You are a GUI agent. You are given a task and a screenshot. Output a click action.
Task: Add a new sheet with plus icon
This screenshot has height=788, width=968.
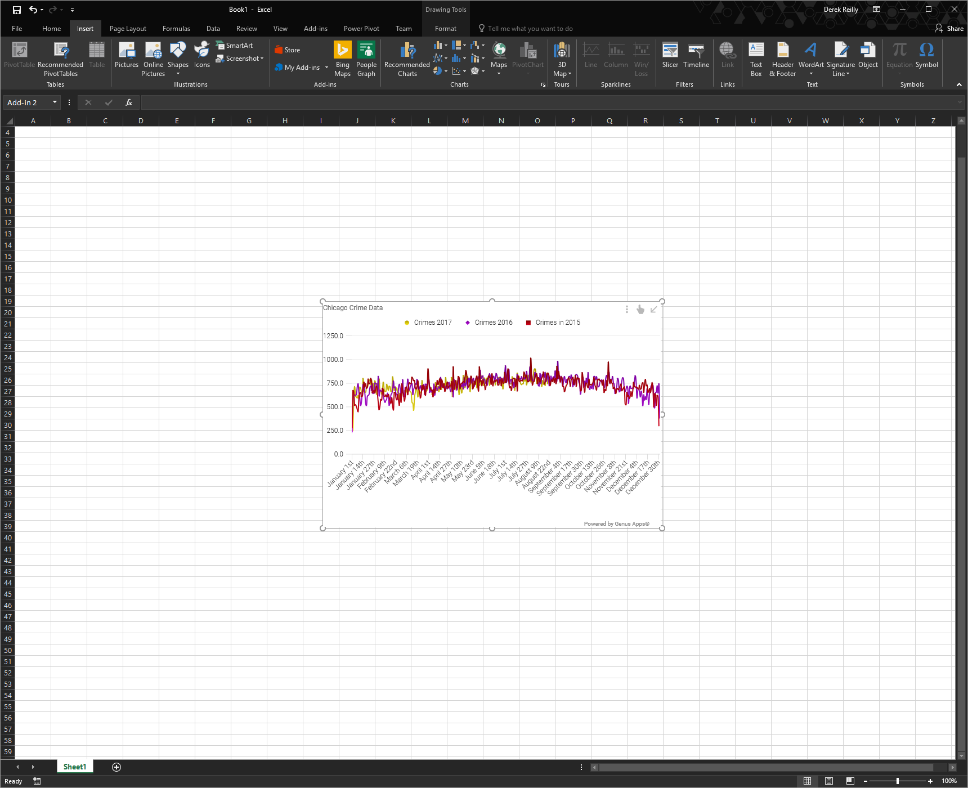(x=116, y=767)
